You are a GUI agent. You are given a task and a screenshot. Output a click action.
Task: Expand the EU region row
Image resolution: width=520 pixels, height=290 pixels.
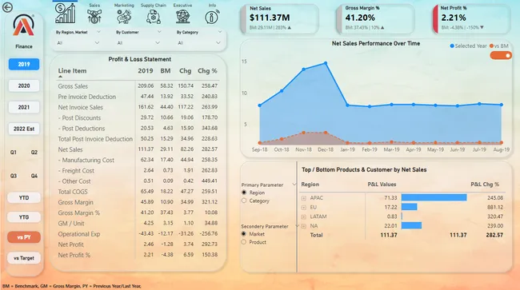(x=304, y=207)
